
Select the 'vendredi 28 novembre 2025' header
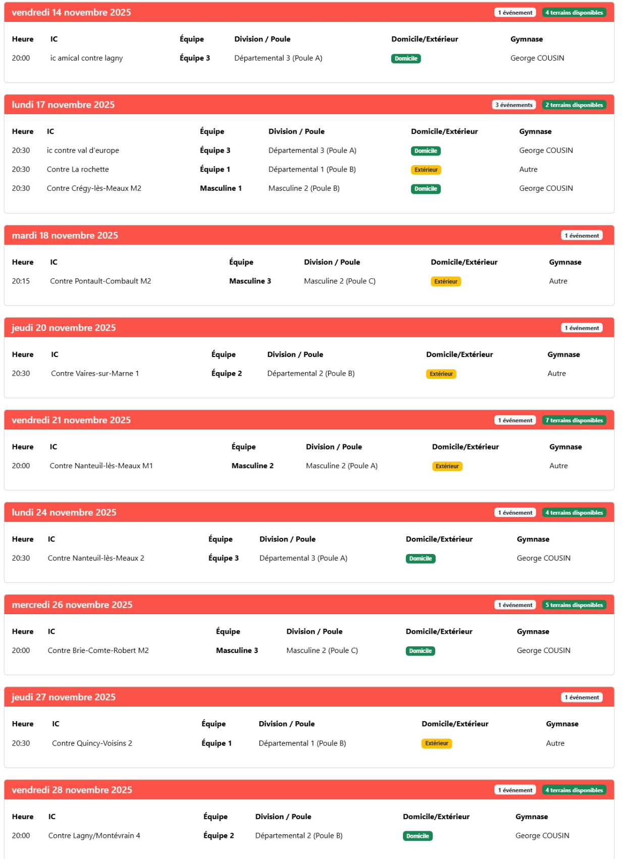(72, 790)
